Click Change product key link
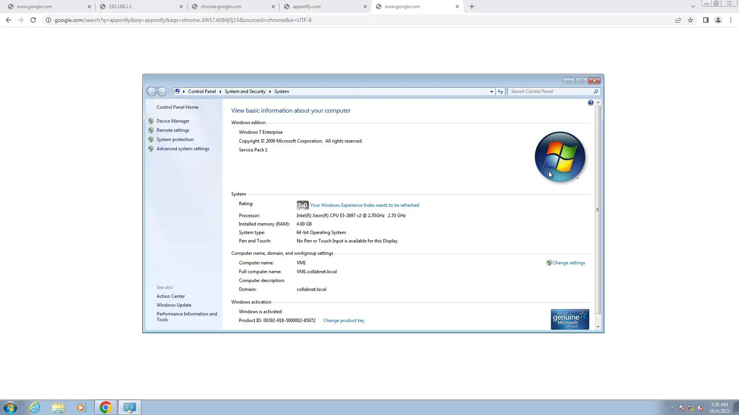Viewport: 739px width, 415px height. coord(344,320)
